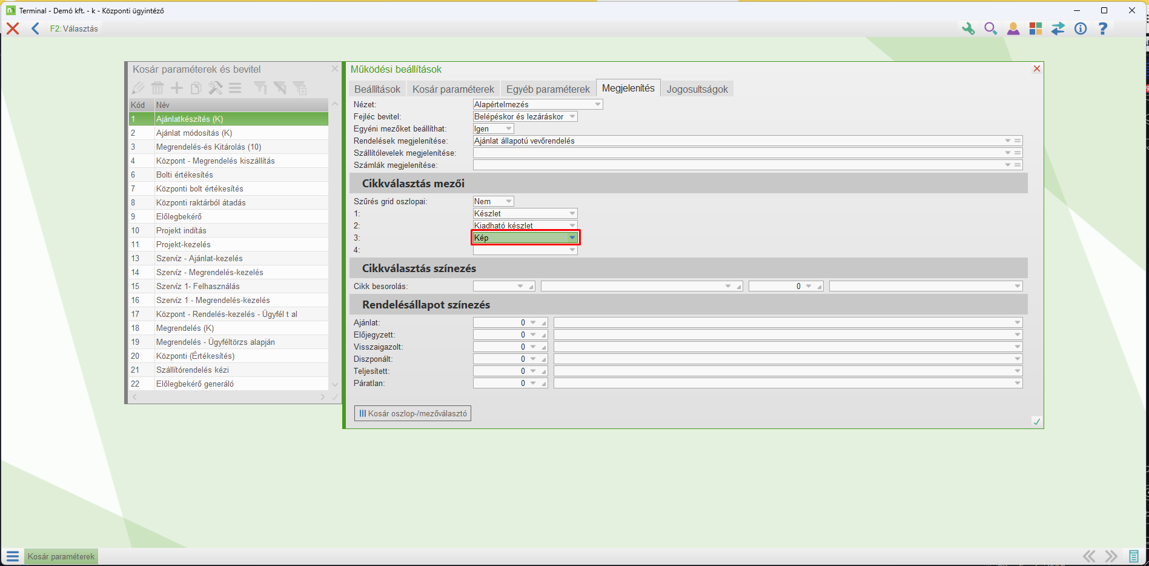Screen dimensions: 1149x566
Task: Open help with the question mark icon
Action: point(1103,28)
